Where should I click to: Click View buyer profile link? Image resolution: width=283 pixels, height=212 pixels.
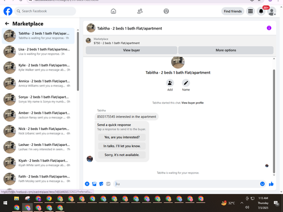pos(192,103)
